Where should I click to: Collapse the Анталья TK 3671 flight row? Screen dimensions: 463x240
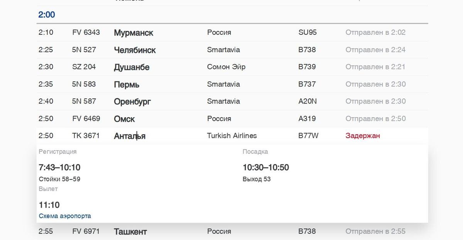click(x=130, y=136)
